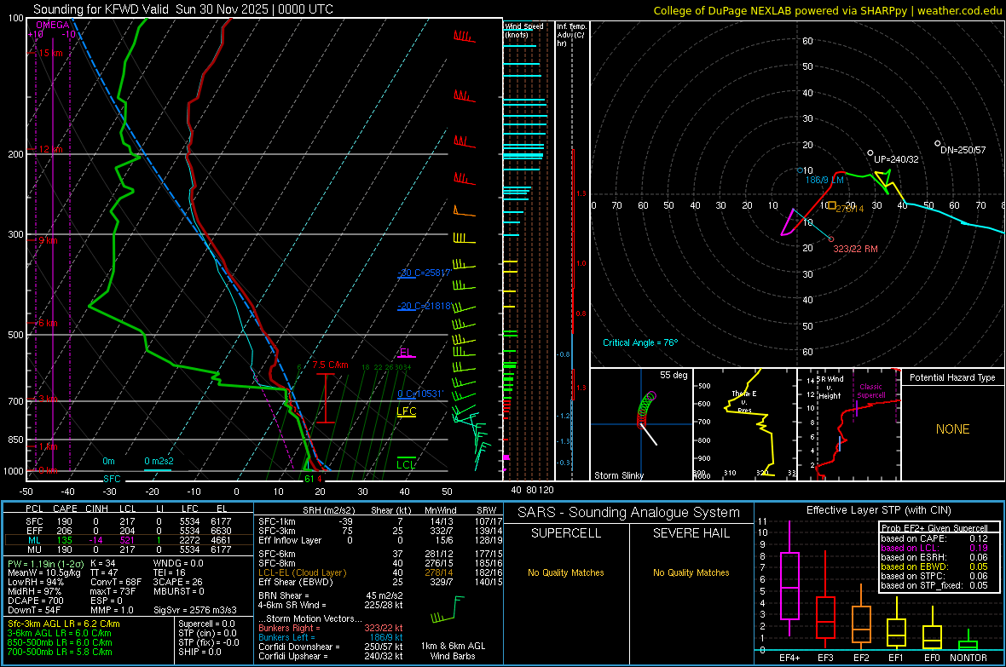1006x667 pixels.
Task: Click the Supercell = 0.0 composite value
Action: [206, 624]
